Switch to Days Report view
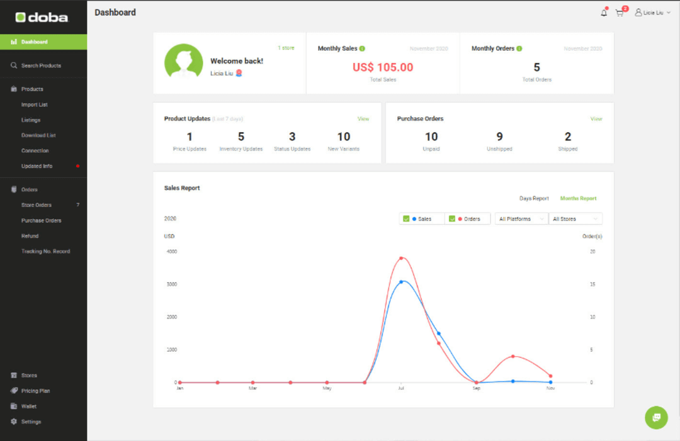 click(534, 198)
